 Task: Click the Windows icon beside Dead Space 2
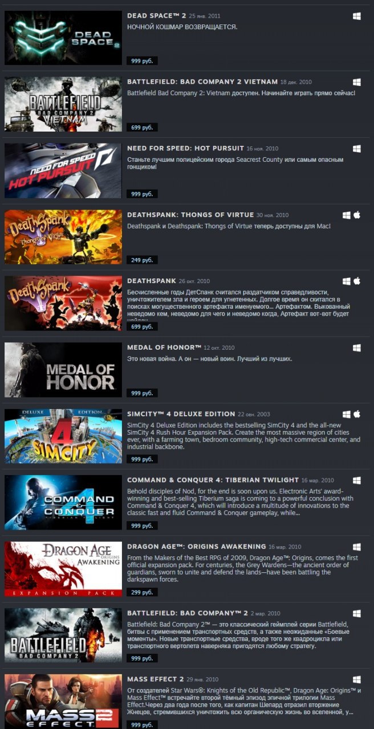356,17
